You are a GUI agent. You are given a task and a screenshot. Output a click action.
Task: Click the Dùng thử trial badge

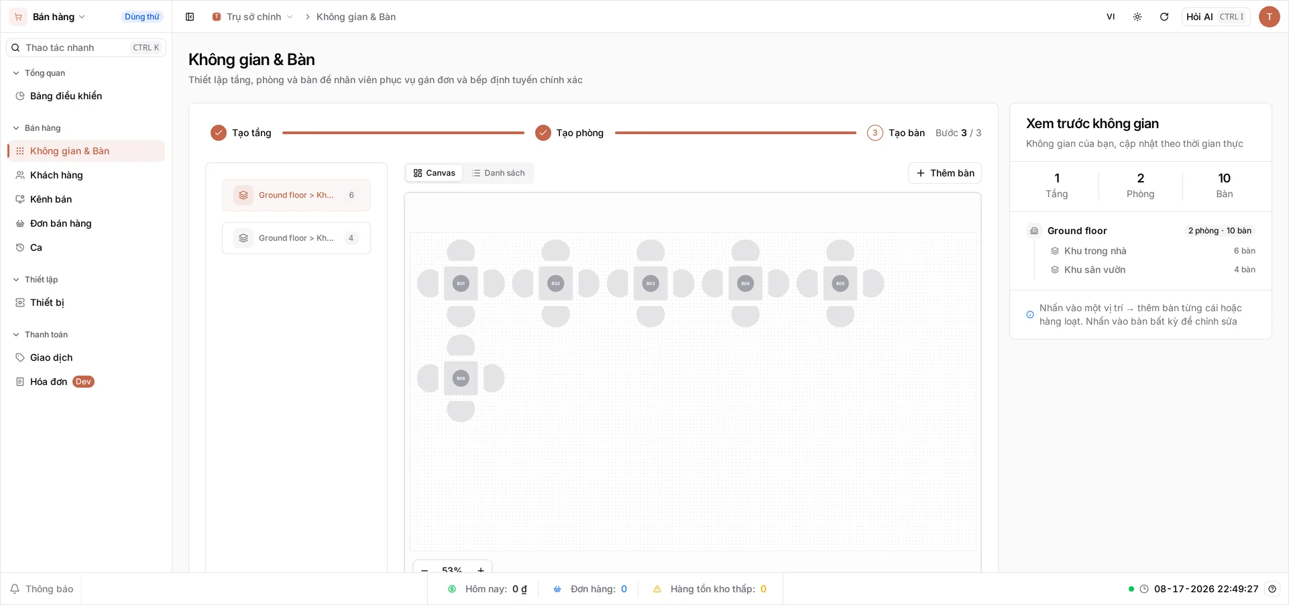(x=142, y=17)
